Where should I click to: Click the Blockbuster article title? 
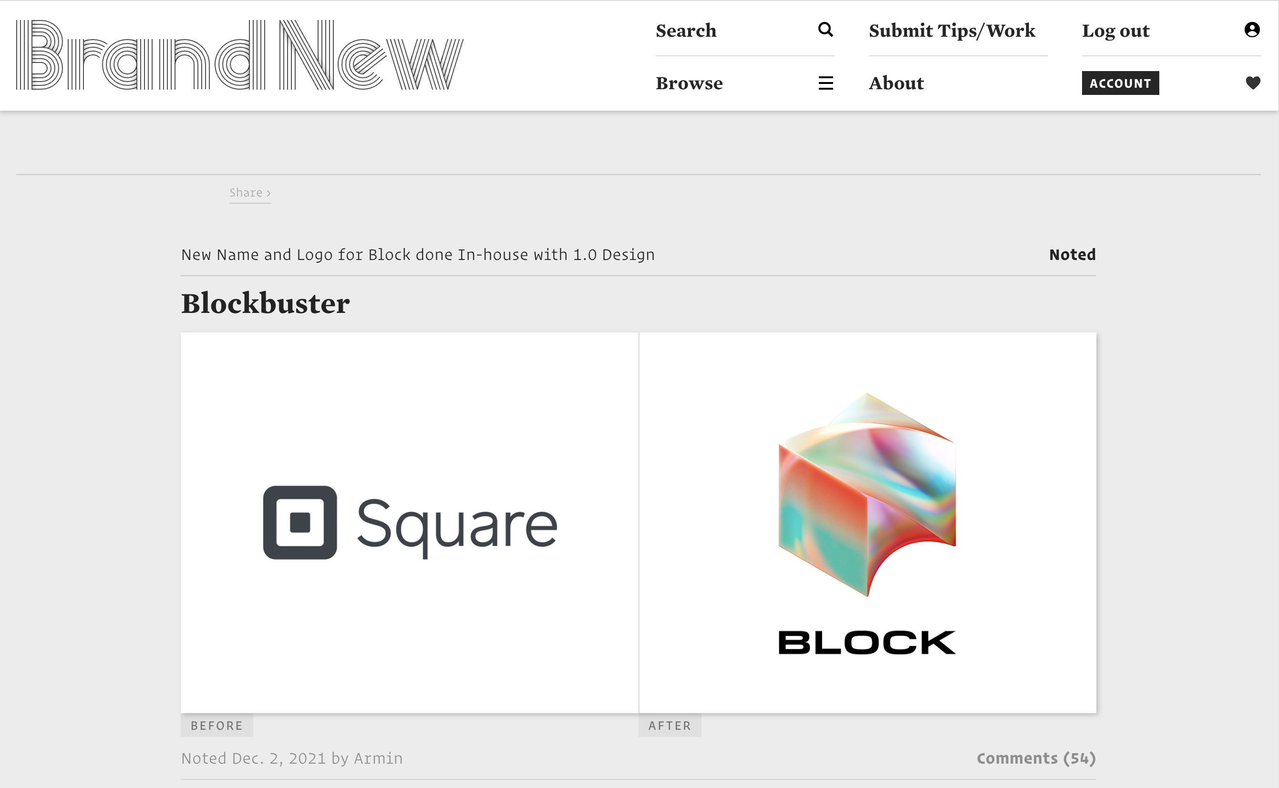(x=265, y=303)
